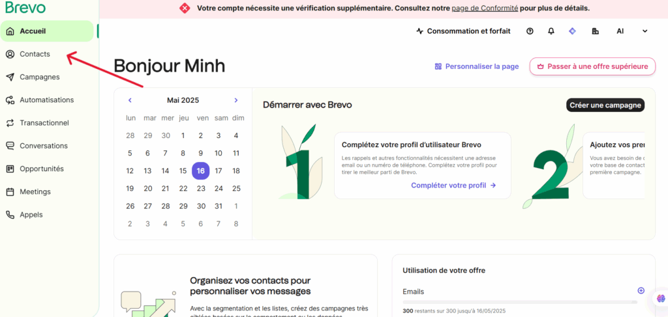668x317 pixels.
Task: Click the Utilisation de votre offre heading
Action: click(444, 270)
